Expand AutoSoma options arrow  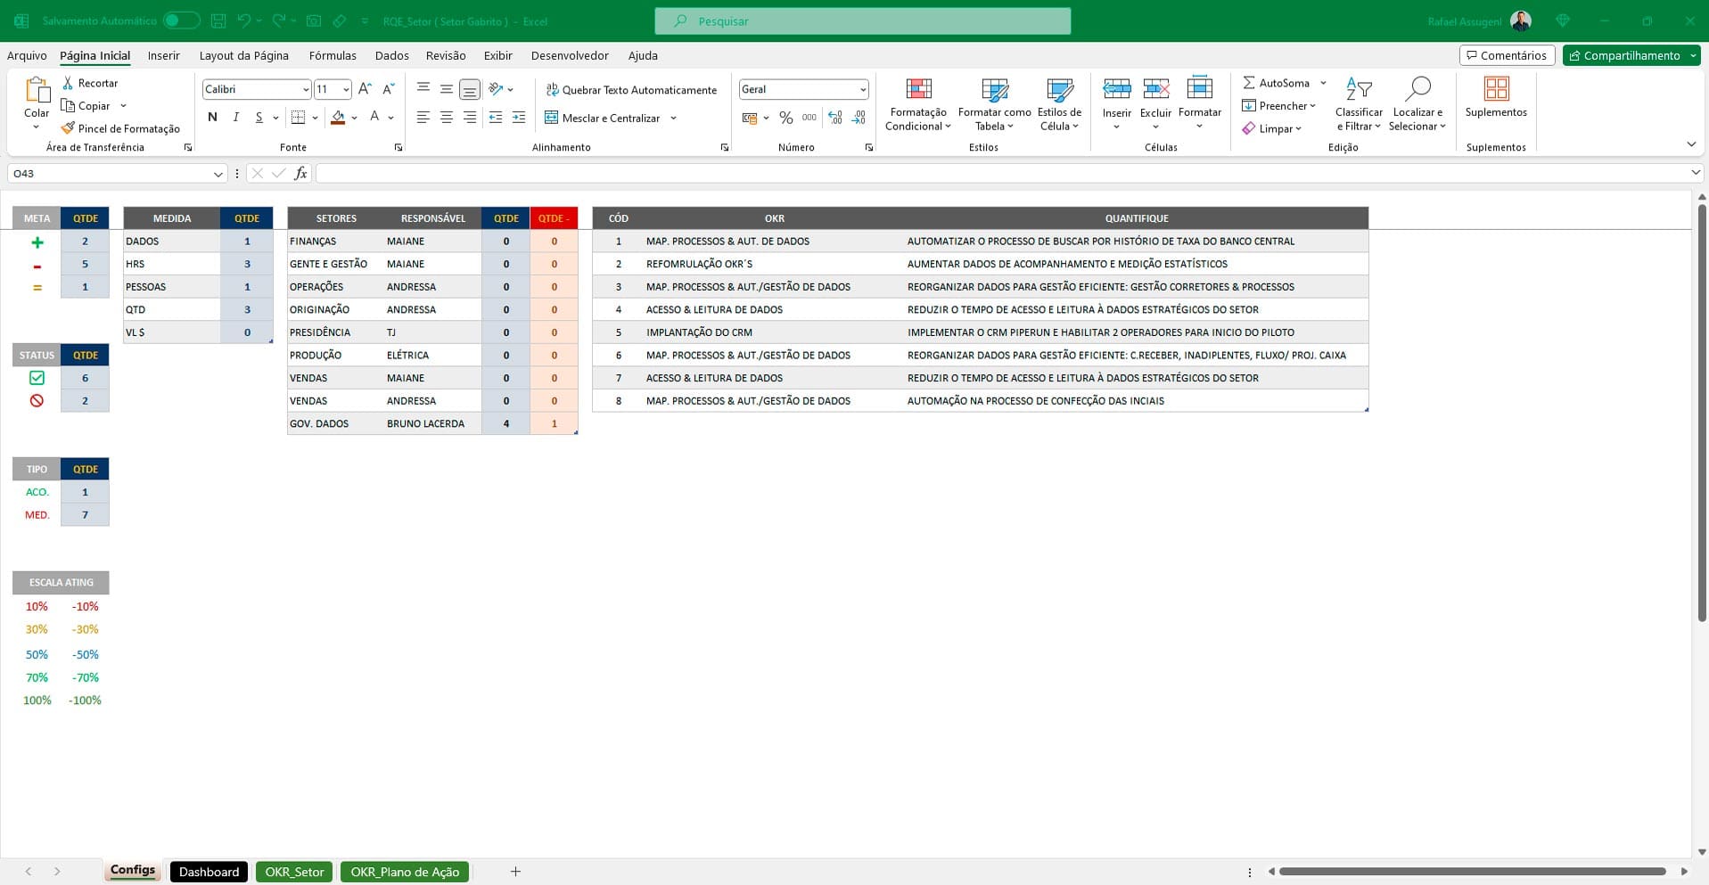1323,83
